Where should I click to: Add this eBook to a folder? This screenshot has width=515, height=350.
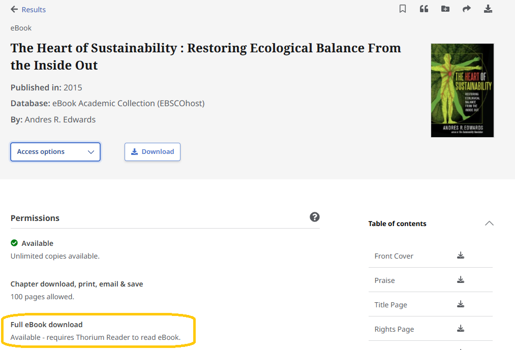pos(445,9)
